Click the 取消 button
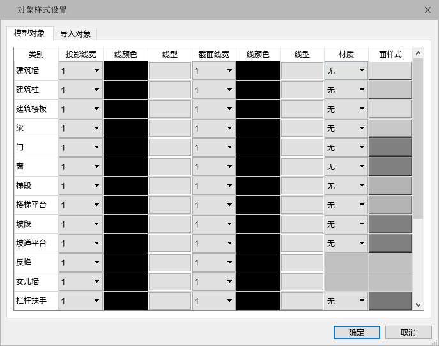The height and width of the screenshot is (346, 439). (x=408, y=333)
